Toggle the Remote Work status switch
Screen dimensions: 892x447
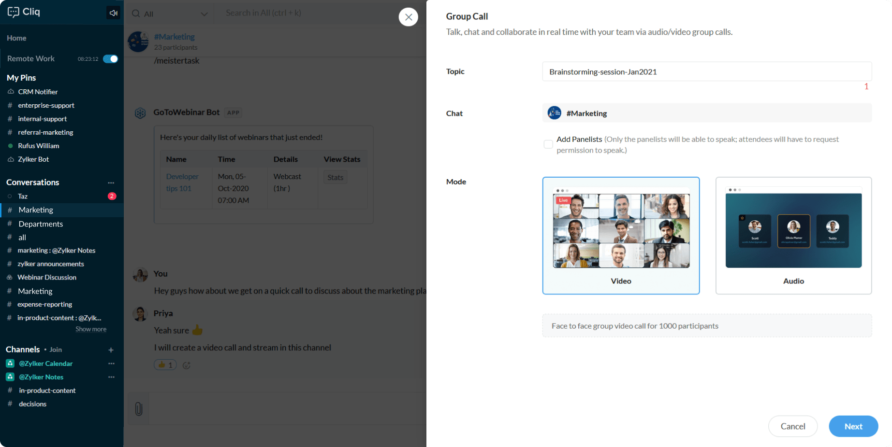point(111,59)
